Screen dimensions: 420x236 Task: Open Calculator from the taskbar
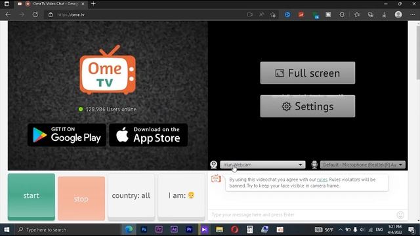(x=249, y=229)
